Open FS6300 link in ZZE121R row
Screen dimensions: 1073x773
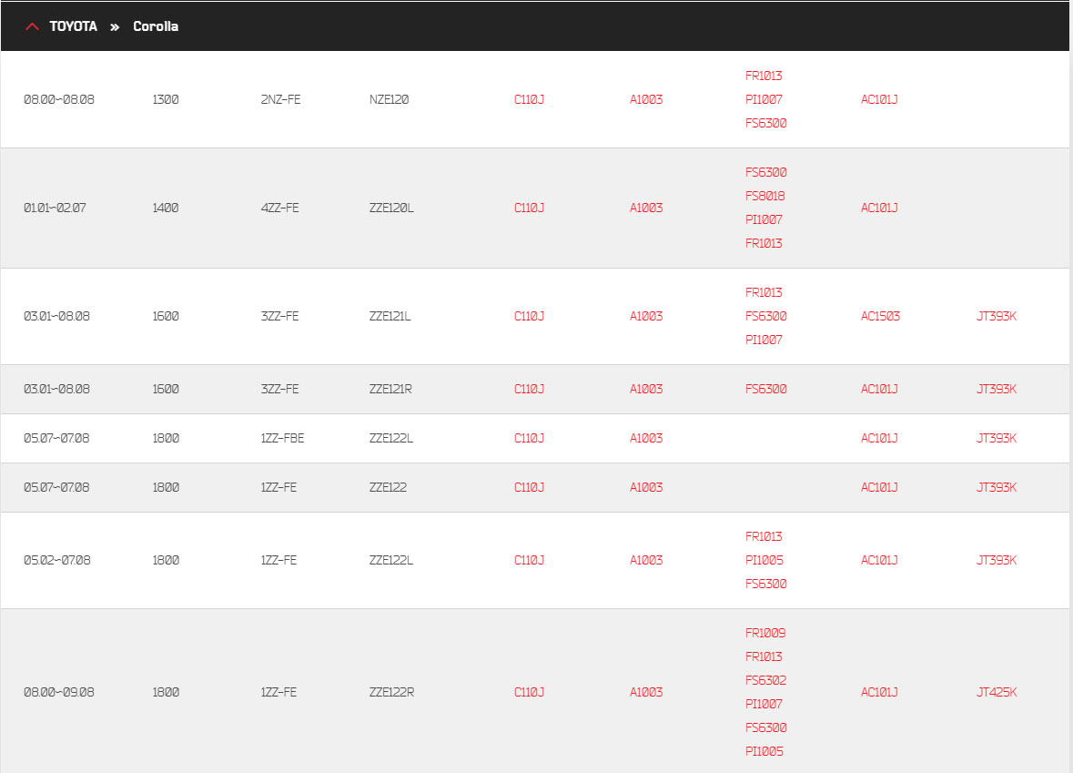765,390
